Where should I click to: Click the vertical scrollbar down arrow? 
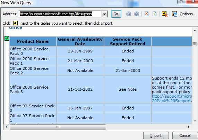195,121
